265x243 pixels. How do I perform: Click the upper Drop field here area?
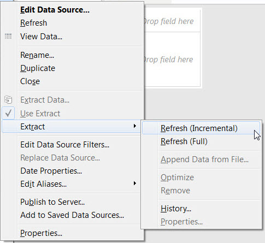172,21
